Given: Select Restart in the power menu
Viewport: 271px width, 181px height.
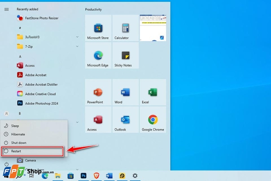Looking at the screenshot, I should pos(32,151).
